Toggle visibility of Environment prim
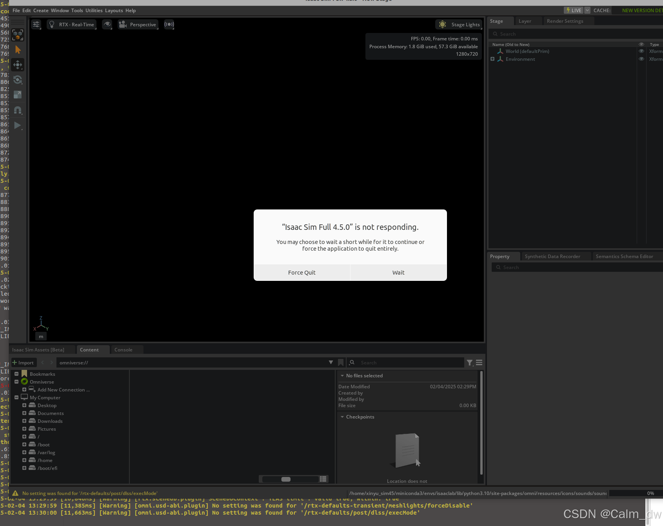This screenshot has height=526, width=663. click(641, 59)
